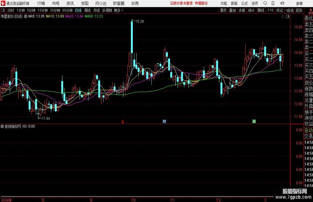The image size is (313, 202).
Task: Click the 统计 toolbar button
Action: click(251, 10)
